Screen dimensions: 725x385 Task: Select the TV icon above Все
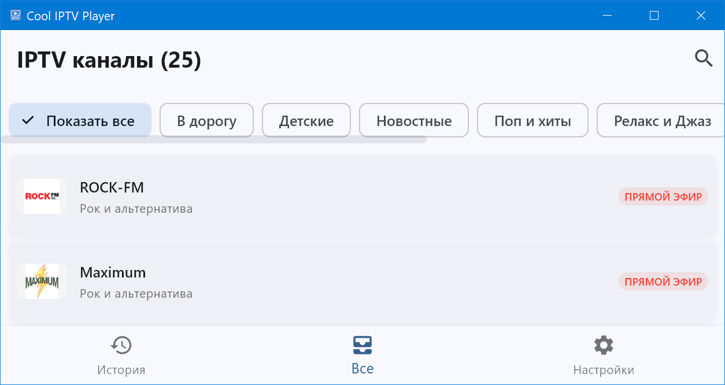362,345
